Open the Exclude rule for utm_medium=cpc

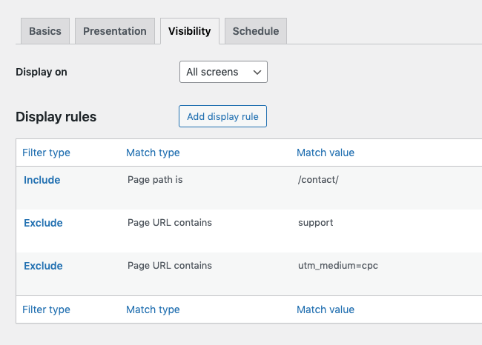click(43, 266)
